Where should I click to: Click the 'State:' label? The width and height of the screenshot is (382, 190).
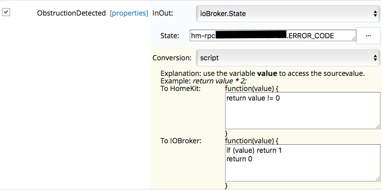[x=170, y=36]
